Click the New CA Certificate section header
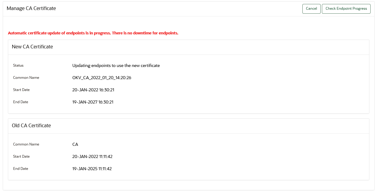The width and height of the screenshot is (377, 193). click(32, 47)
